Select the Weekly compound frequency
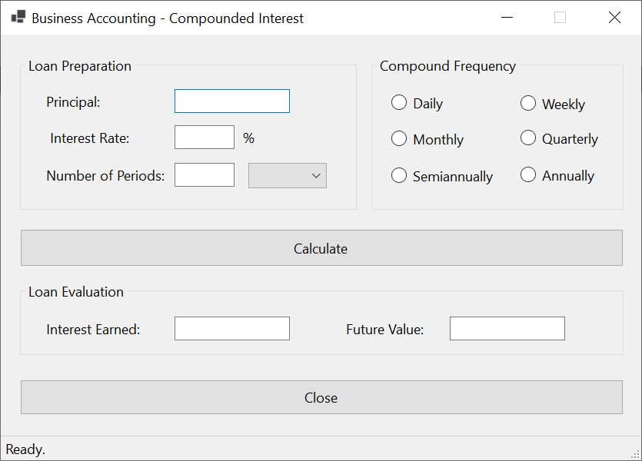 pos(552,103)
